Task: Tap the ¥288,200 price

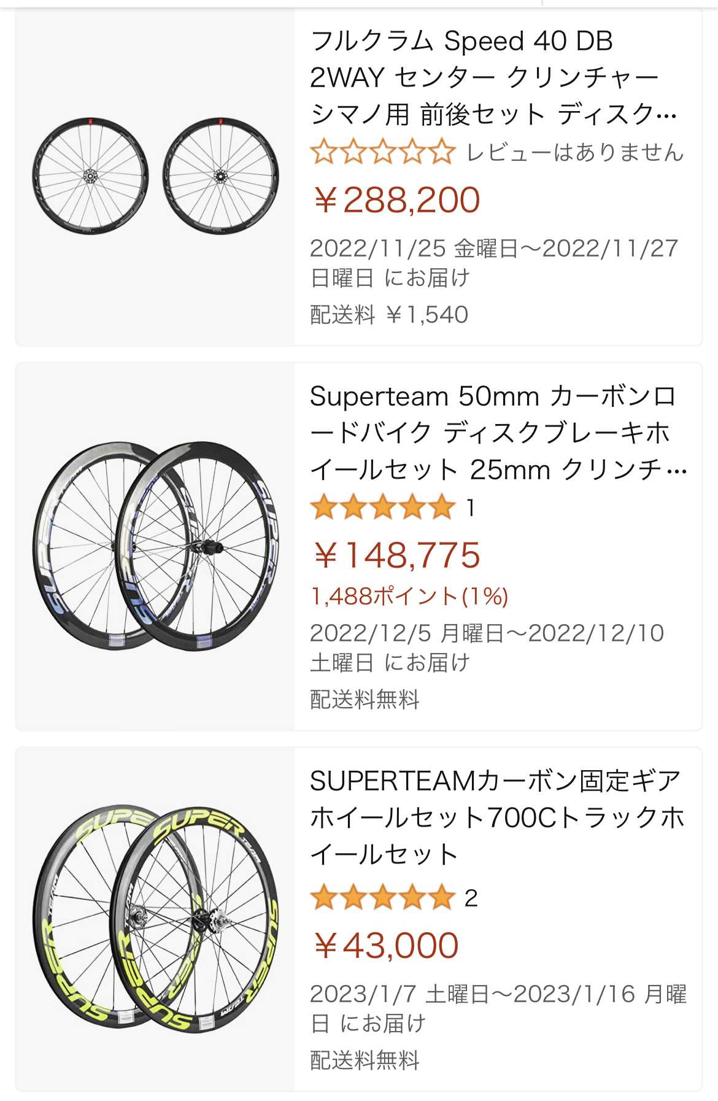Action: pos(396,200)
